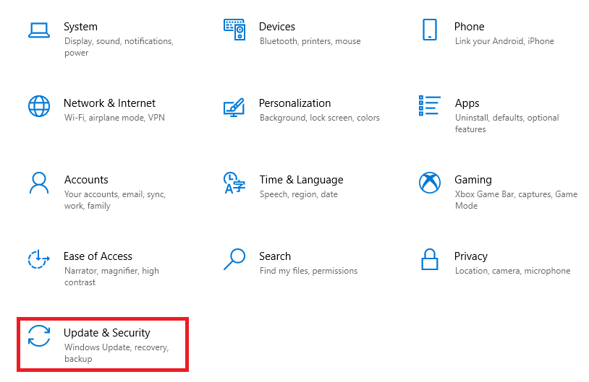Go to Update & Security title
Screen dimensions: 589x382
[x=107, y=333]
